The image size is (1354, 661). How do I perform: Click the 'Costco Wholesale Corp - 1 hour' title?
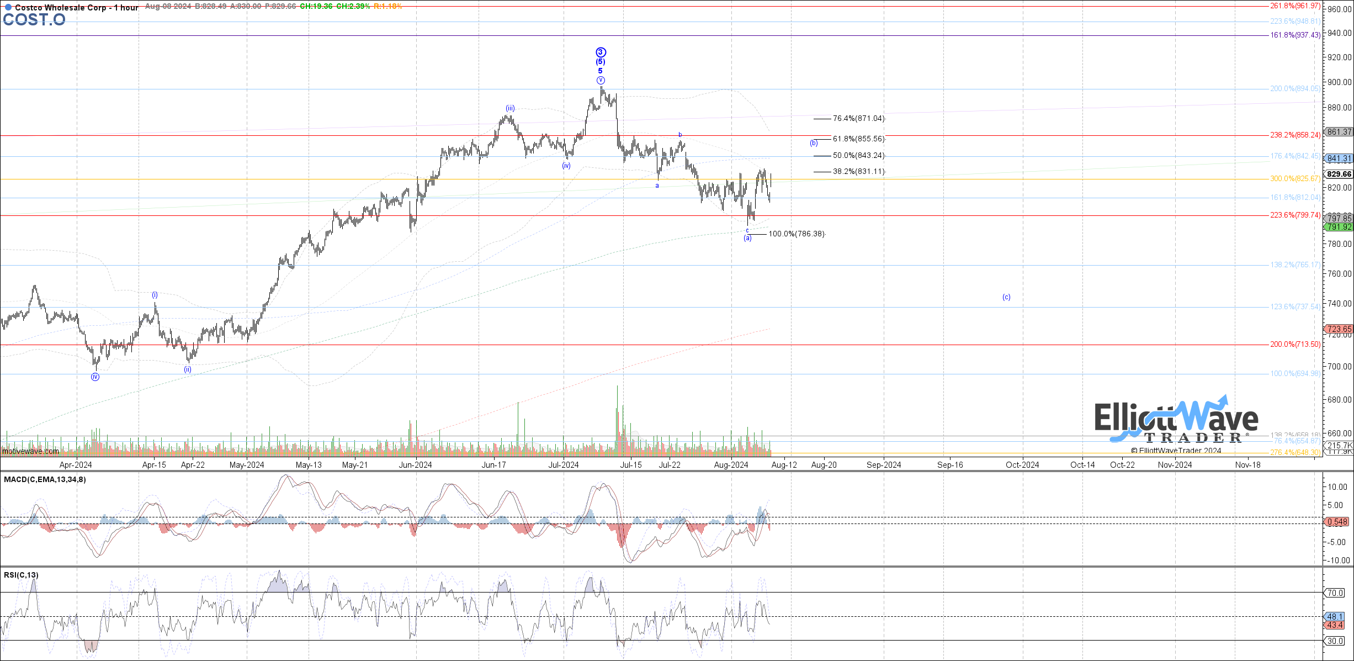pyautogui.click(x=77, y=7)
